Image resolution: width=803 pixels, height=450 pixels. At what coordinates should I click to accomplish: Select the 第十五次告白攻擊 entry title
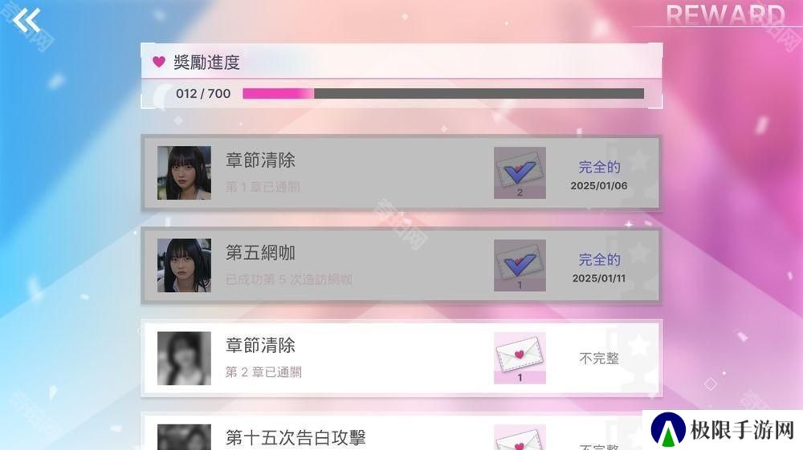click(296, 438)
